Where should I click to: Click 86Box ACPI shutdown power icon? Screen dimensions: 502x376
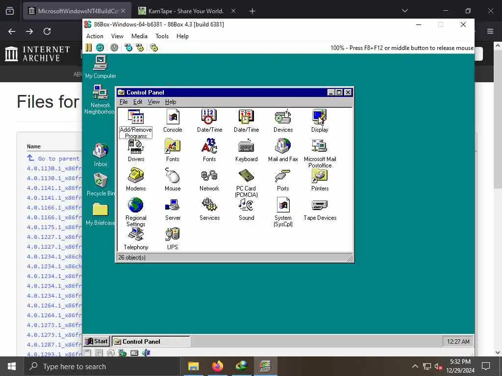[x=114, y=47]
